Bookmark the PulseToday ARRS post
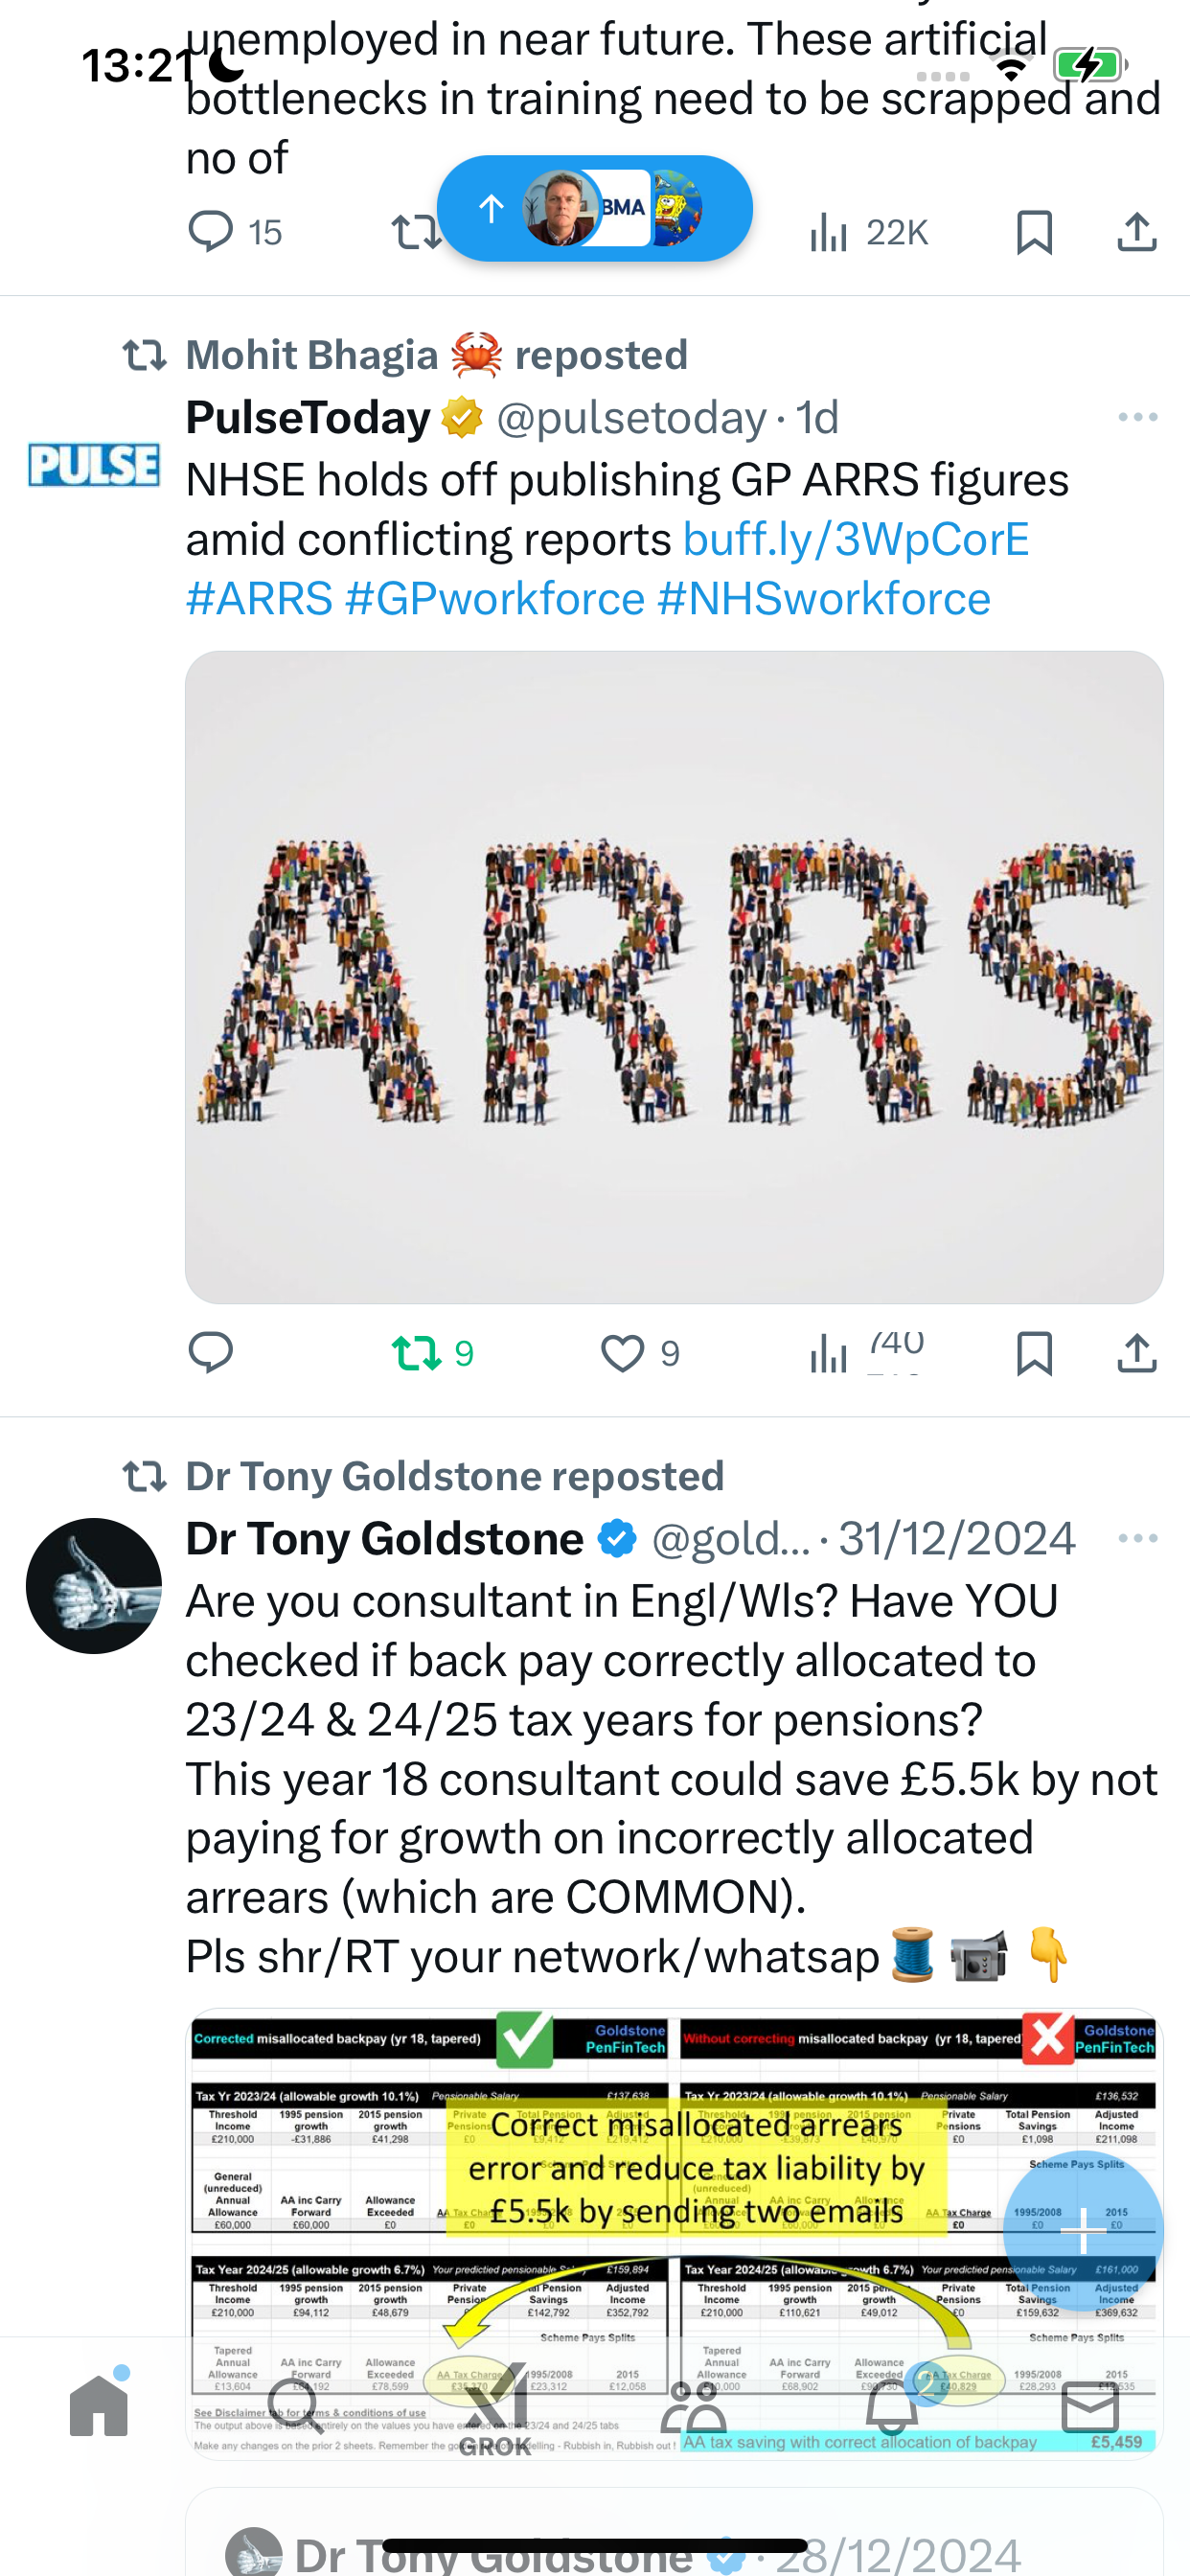The image size is (1190, 2576). (1034, 1354)
